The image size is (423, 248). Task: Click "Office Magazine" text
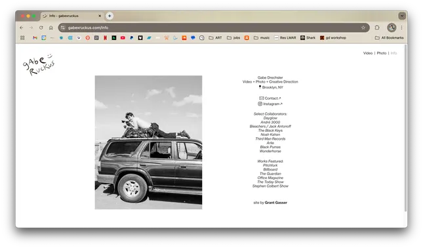pyautogui.click(x=270, y=178)
